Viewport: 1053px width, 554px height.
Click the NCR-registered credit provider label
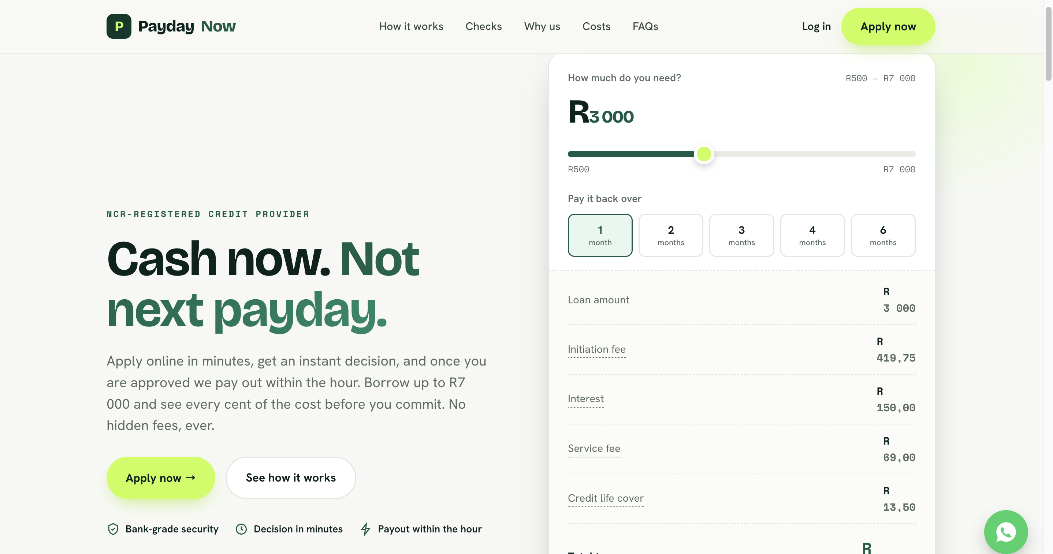pos(208,214)
